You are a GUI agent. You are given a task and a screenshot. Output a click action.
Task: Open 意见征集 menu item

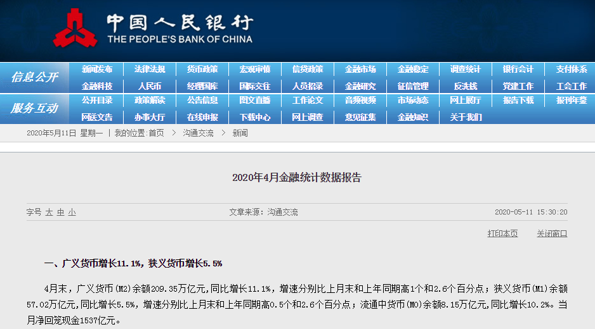point(360,118)
